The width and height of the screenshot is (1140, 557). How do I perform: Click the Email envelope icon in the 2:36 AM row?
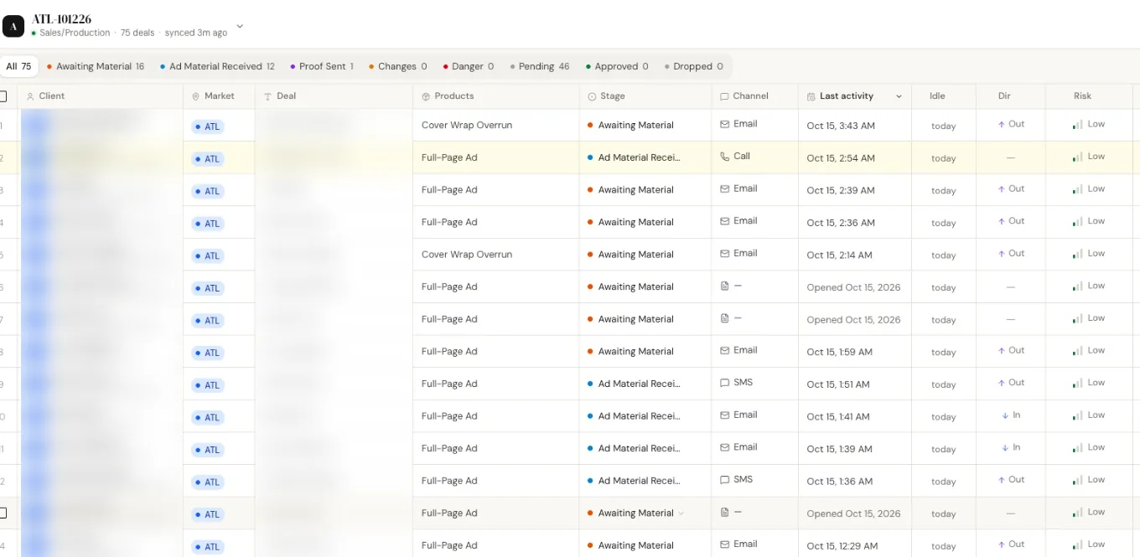point(724,221)
